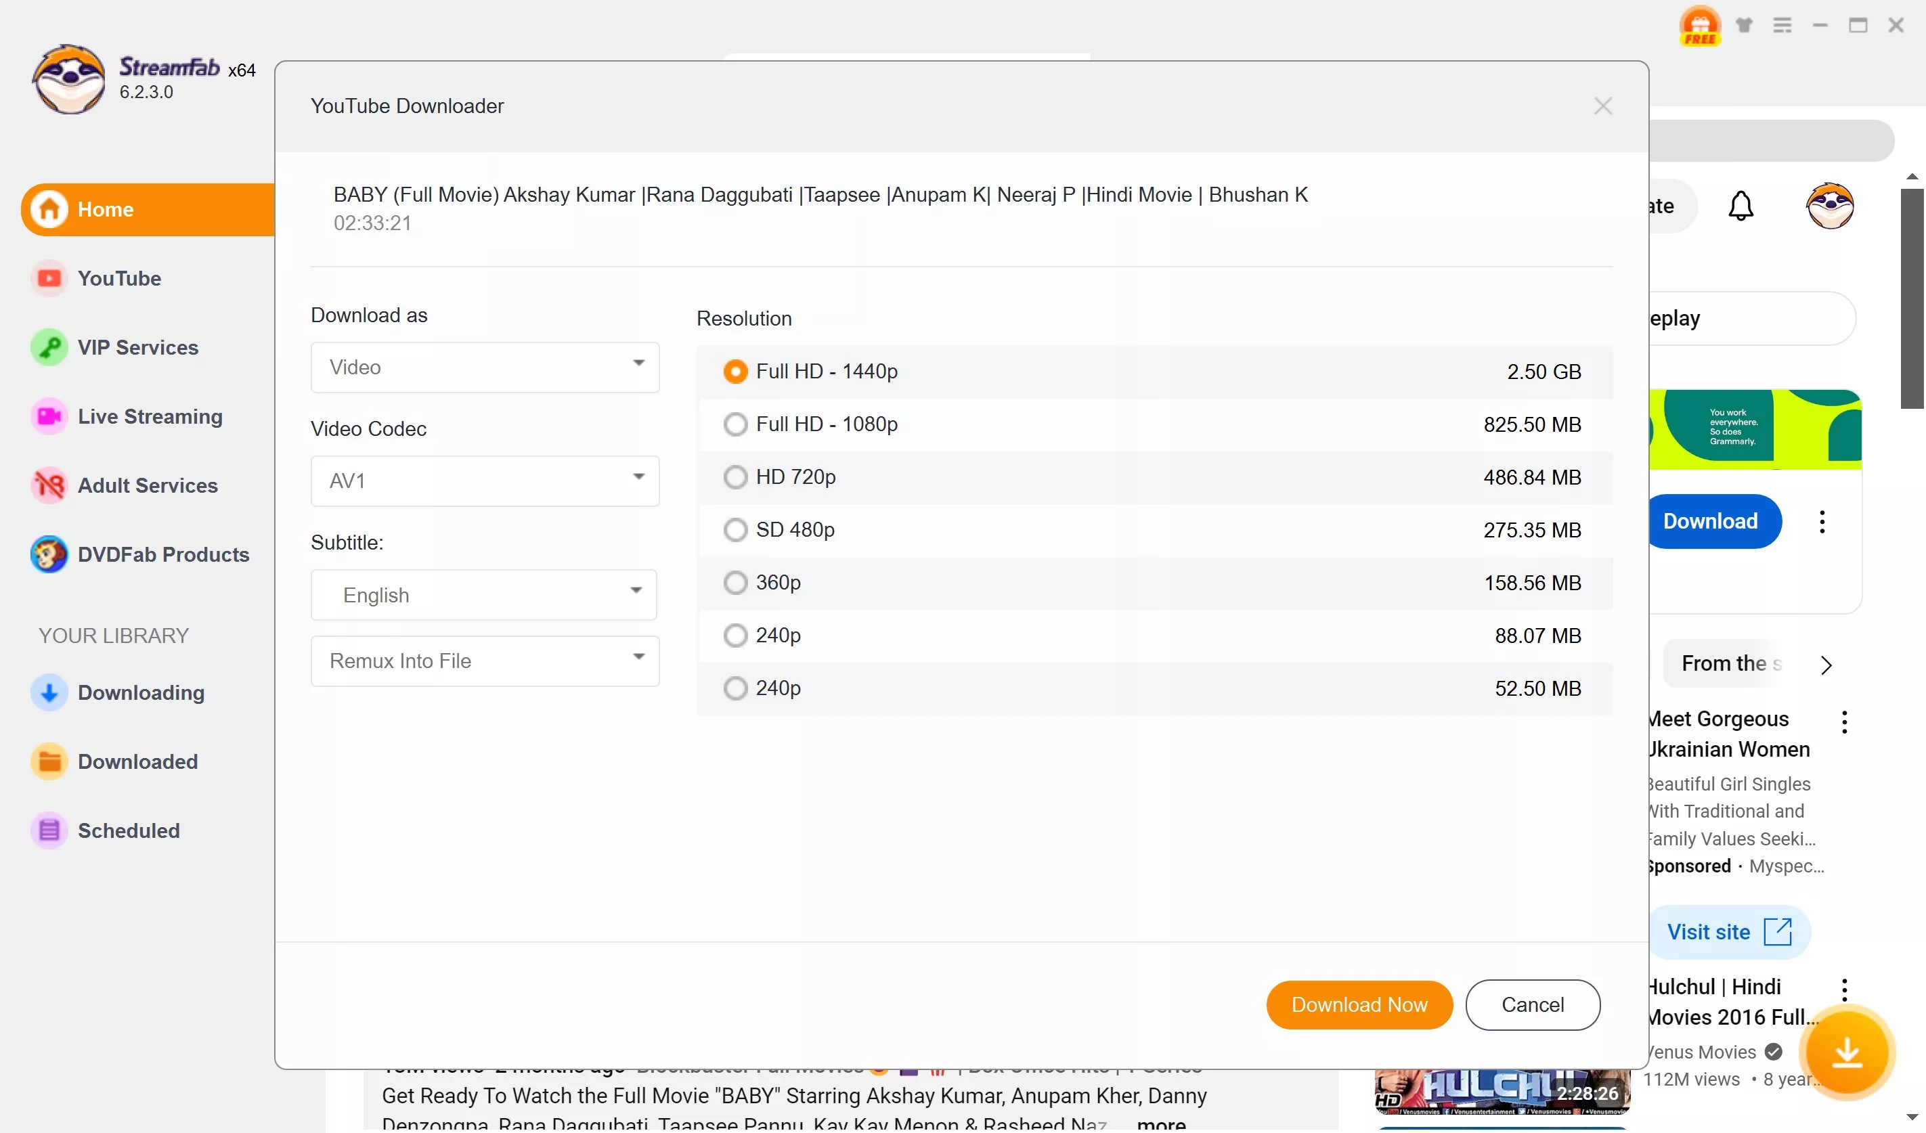1926x1133 pixels.
Task: Open the Downloaded library
Action: click(x=137, y=761)
